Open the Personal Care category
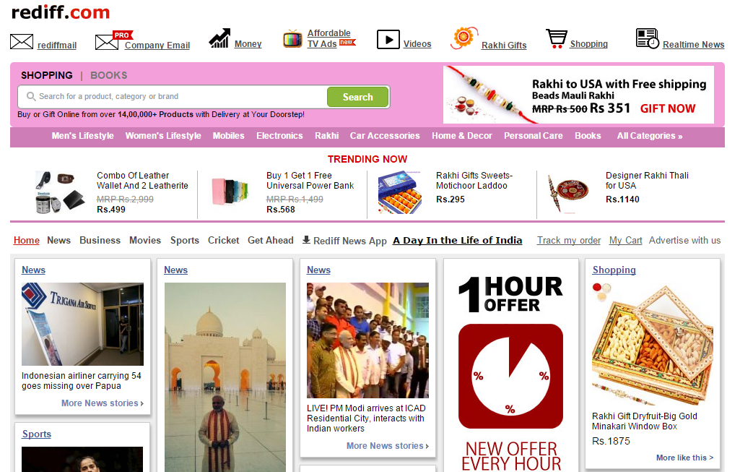This screenshot has width=740, height=472. click(534, 136)
